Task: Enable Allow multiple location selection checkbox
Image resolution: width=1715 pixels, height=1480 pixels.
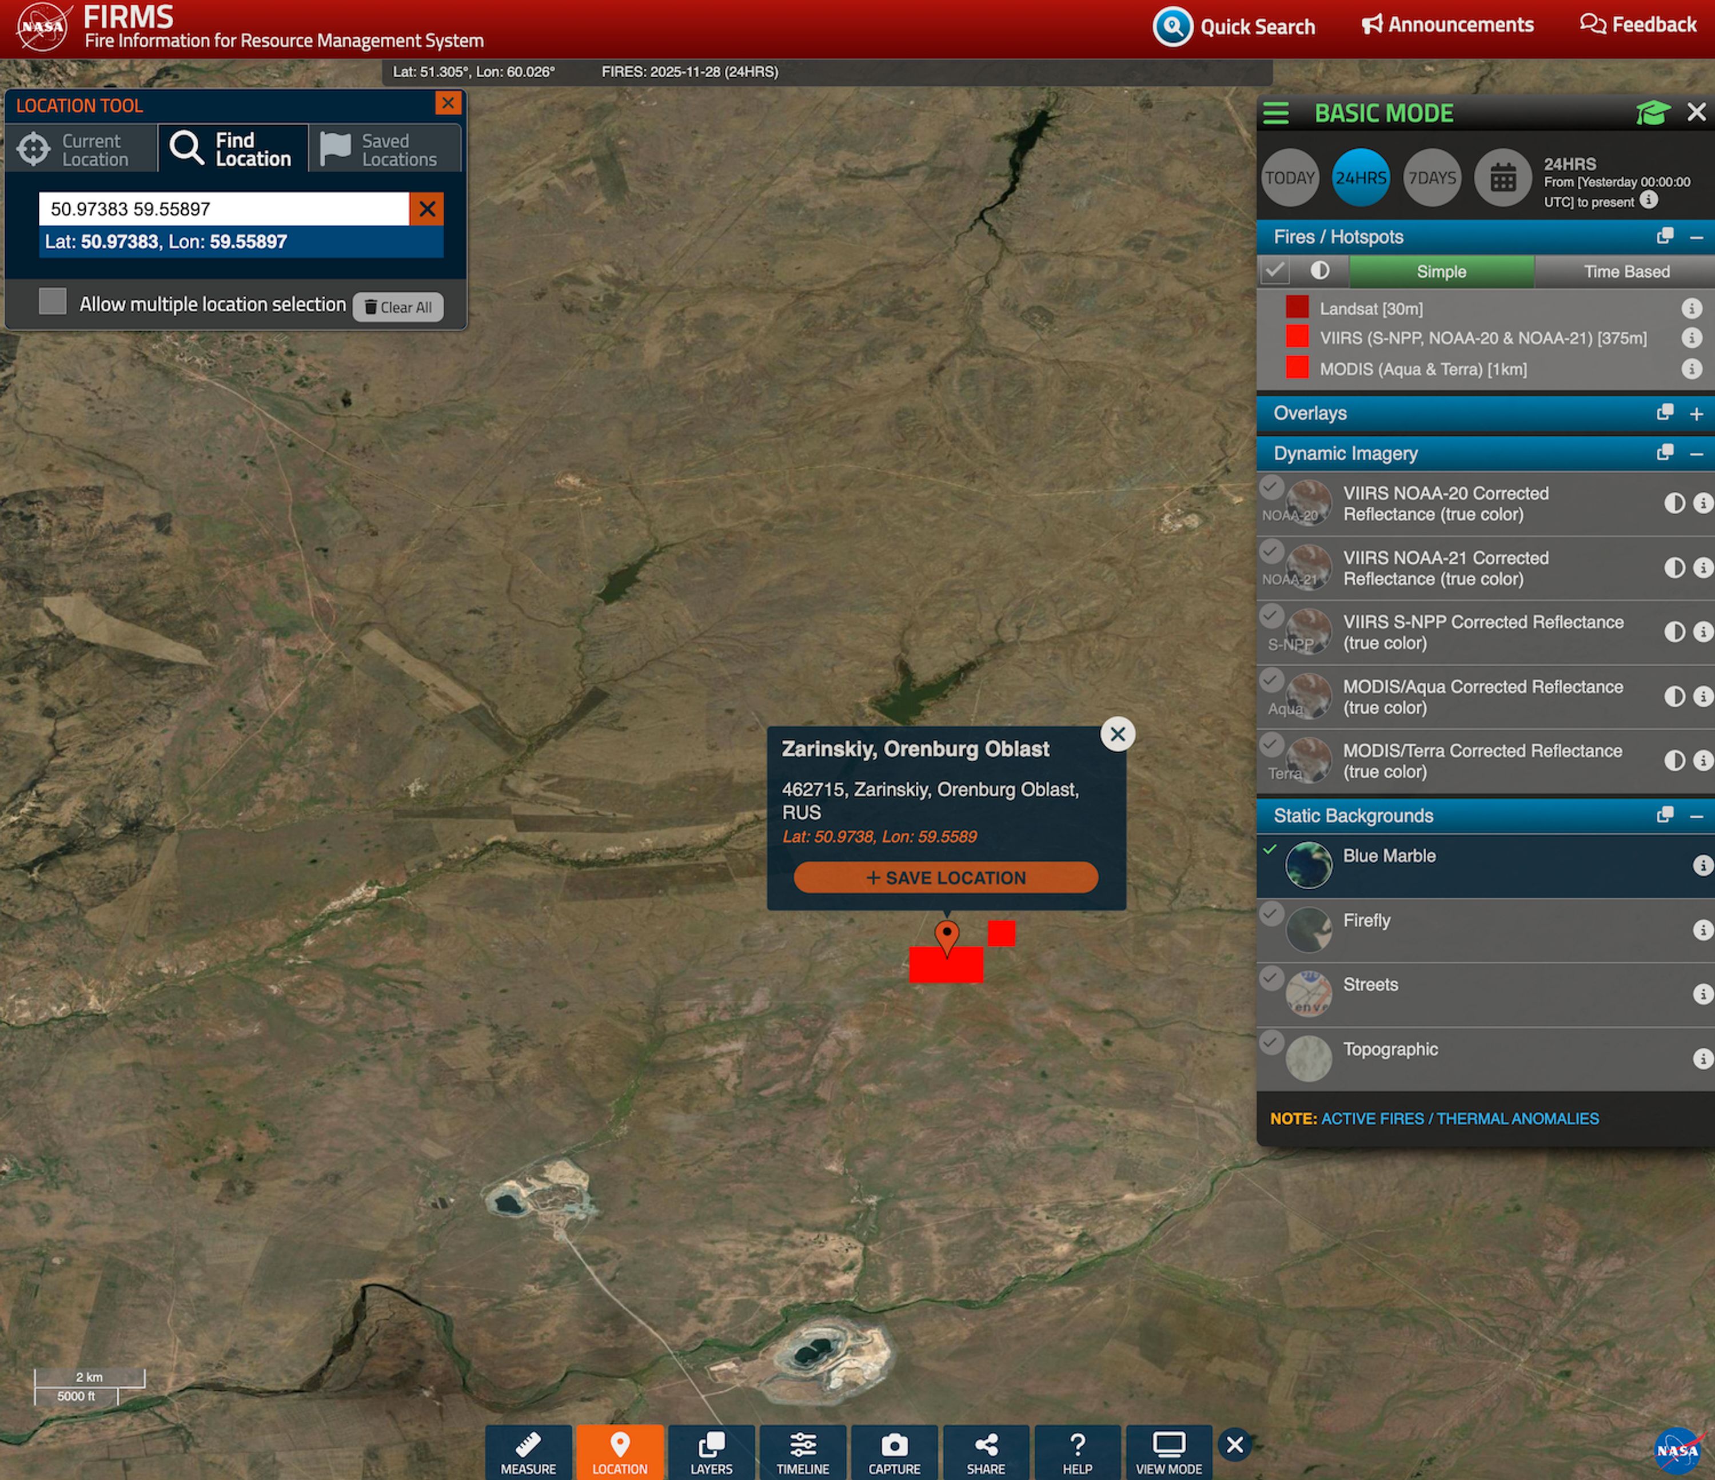Action: pos(53,301)
